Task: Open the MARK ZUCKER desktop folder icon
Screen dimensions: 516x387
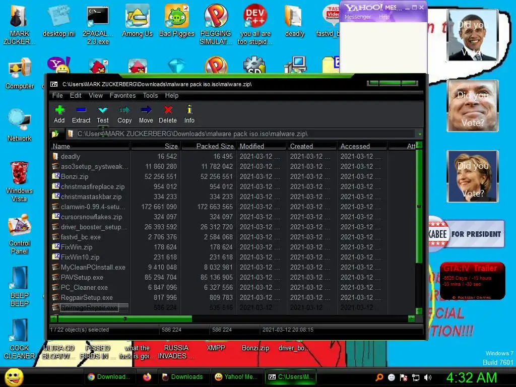Action: [x=19, y=25]
